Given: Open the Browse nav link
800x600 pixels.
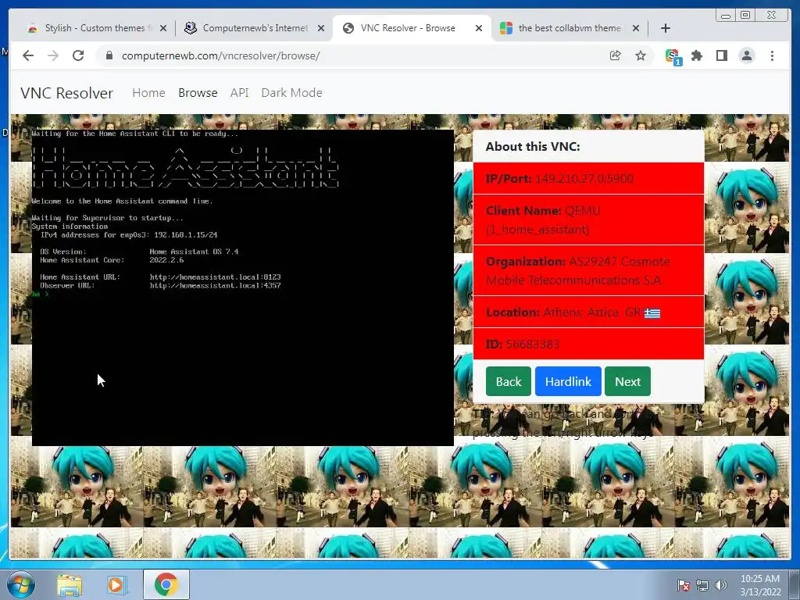Looking at the screenshot, I should tap(198, 93).
